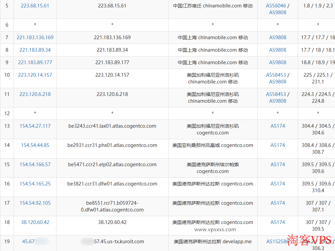Open IP link 221.183.89.34
Viewport: 335px width, 251px height.
(x=35, y=50)
